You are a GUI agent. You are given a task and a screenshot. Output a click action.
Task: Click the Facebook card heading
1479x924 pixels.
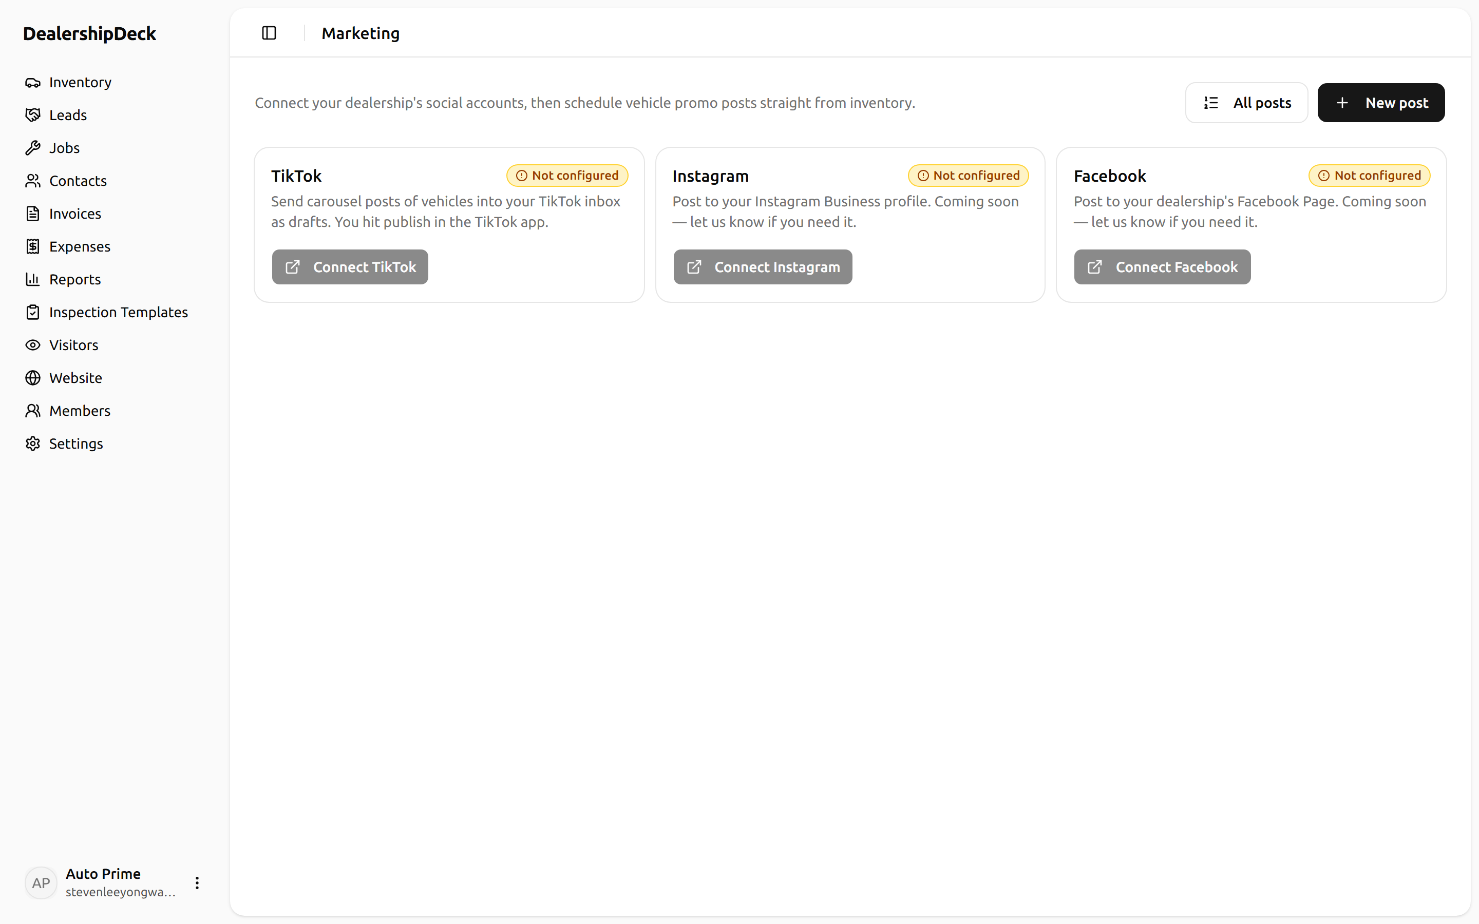[1110, 176]
